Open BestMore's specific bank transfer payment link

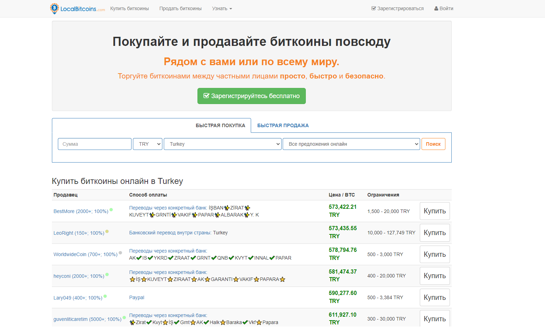click(168, 208)
